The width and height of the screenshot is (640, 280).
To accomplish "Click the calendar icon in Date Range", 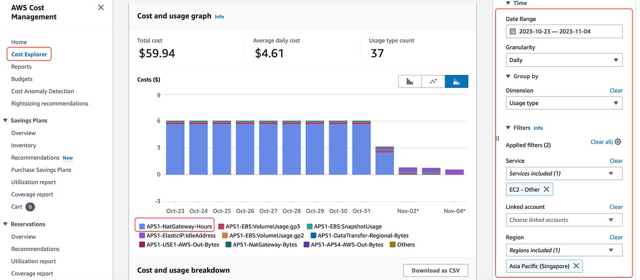I will tap(512, 32).
